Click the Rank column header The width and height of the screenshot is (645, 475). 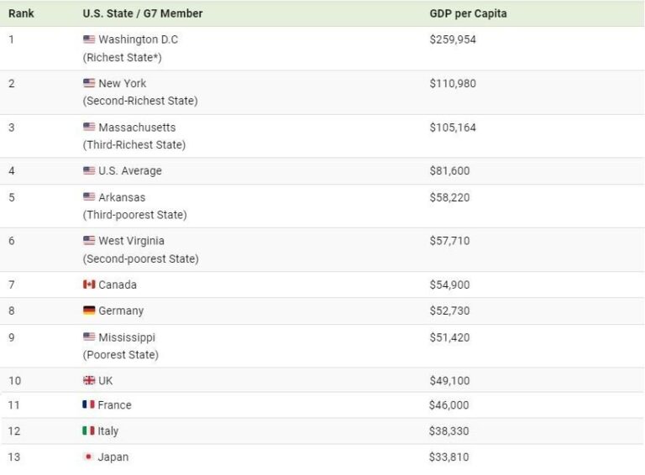point(21,13)
